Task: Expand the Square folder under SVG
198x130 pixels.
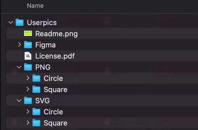Action: click(28, 123)
